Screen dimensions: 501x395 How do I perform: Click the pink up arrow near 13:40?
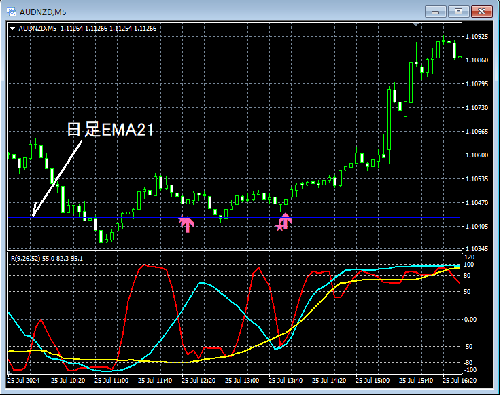pyautogui.click(x=286, y=221)
